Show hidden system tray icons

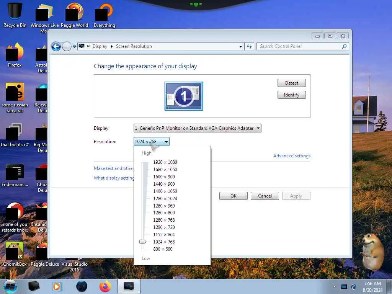point(335,287)
